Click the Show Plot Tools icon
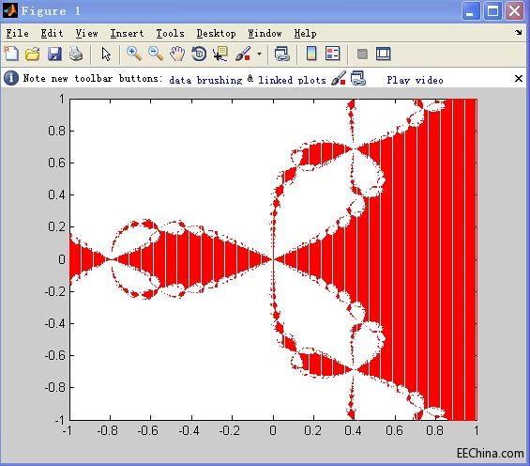 384,54
